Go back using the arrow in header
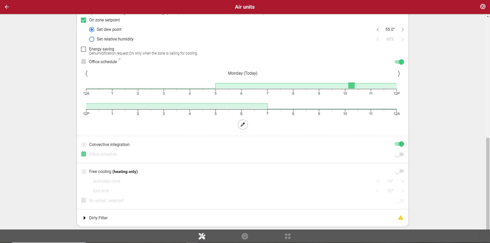Viewport: 490px width, 243px height. [x=7, y=7]
